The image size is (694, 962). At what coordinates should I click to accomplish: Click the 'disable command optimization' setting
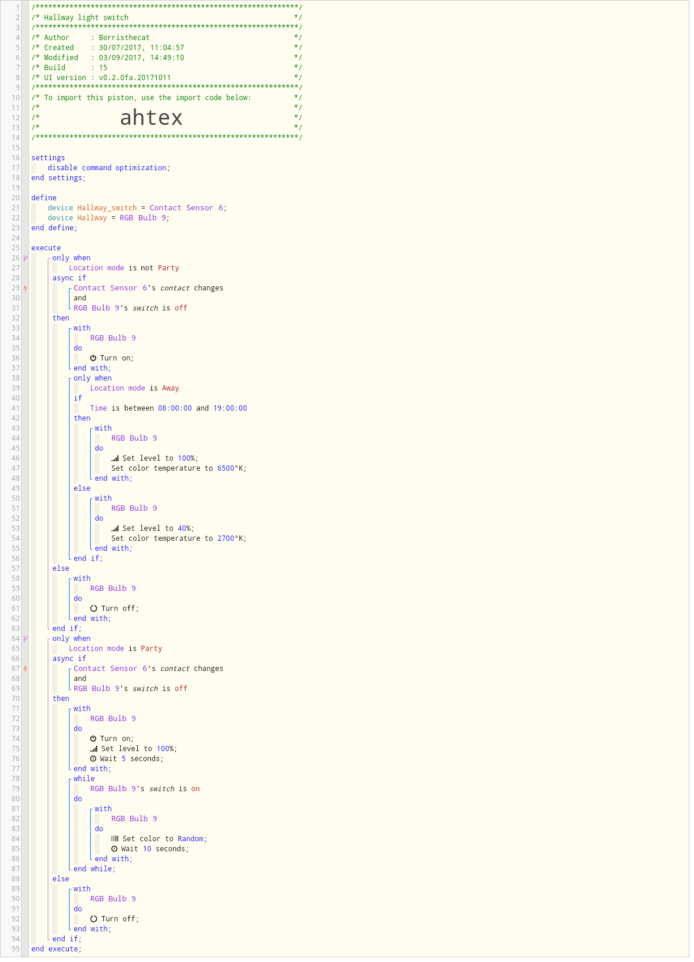[109, 168]
